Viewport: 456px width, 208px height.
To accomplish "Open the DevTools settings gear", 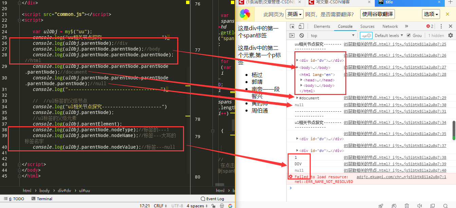I will 450,35.
